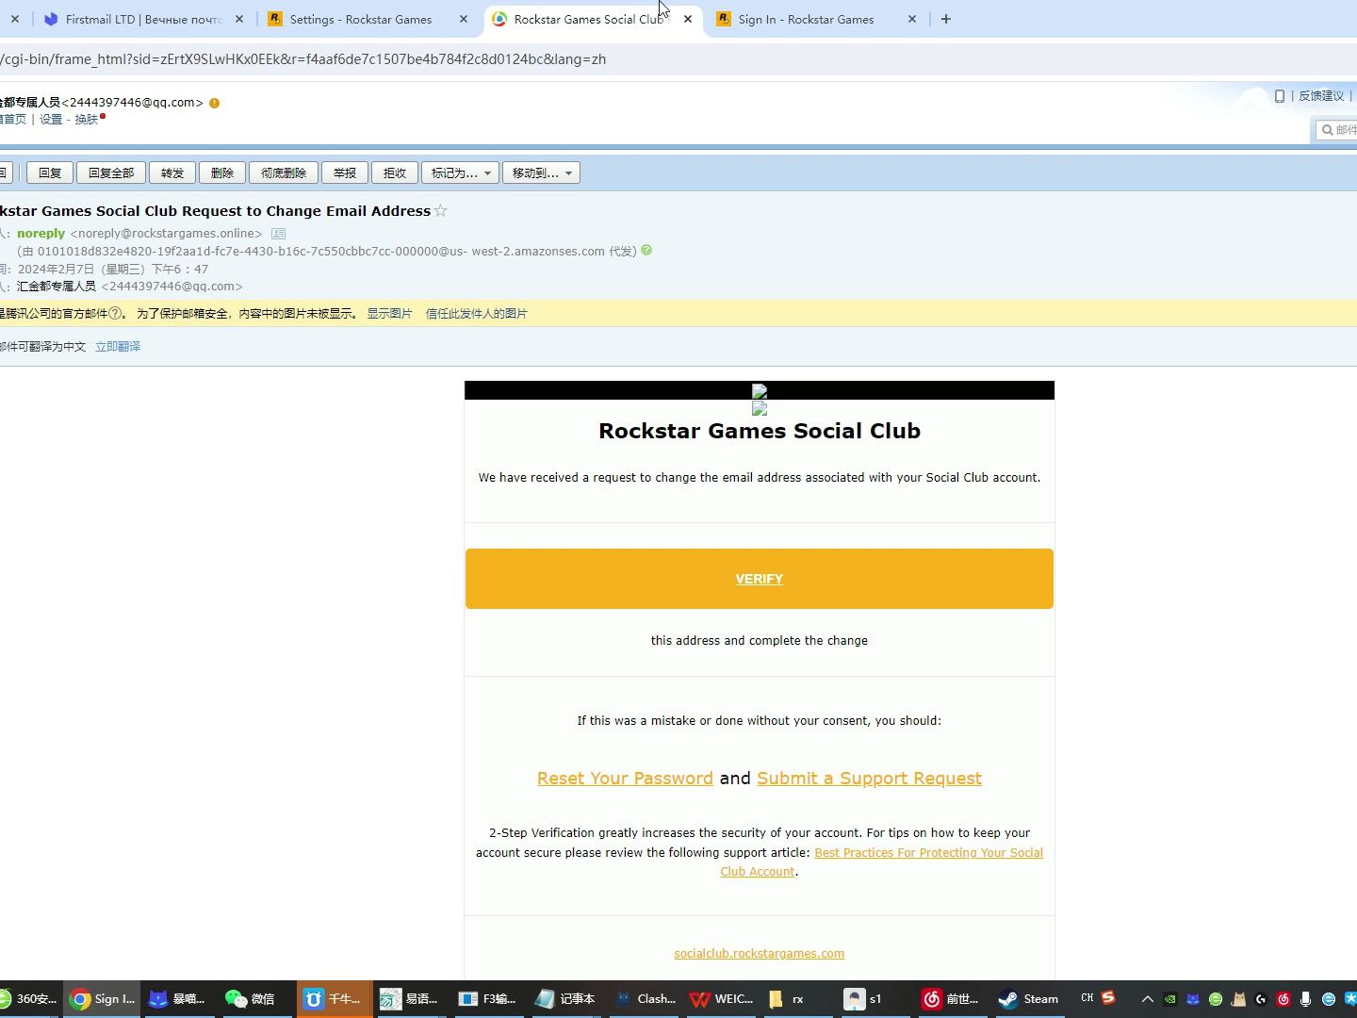The image size is (1357, 1018).
Task: Click 信任此发件人的图片 link
Action: point(476,314)
